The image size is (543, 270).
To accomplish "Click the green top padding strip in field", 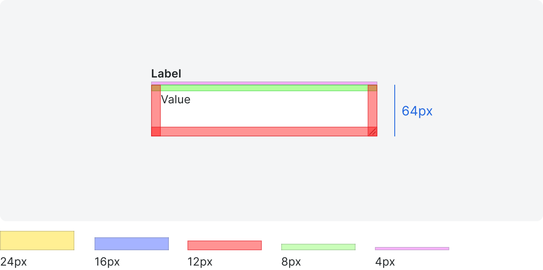I will 264,88.
